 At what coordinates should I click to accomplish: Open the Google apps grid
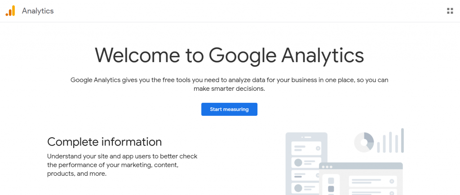(450, 11)
